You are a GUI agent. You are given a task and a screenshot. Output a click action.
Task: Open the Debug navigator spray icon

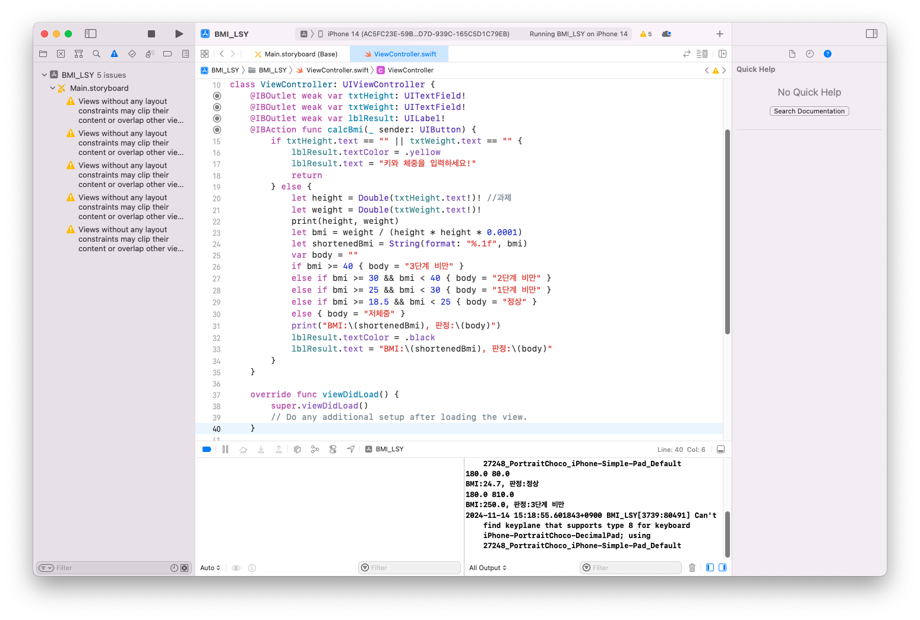tap(150, 54)
